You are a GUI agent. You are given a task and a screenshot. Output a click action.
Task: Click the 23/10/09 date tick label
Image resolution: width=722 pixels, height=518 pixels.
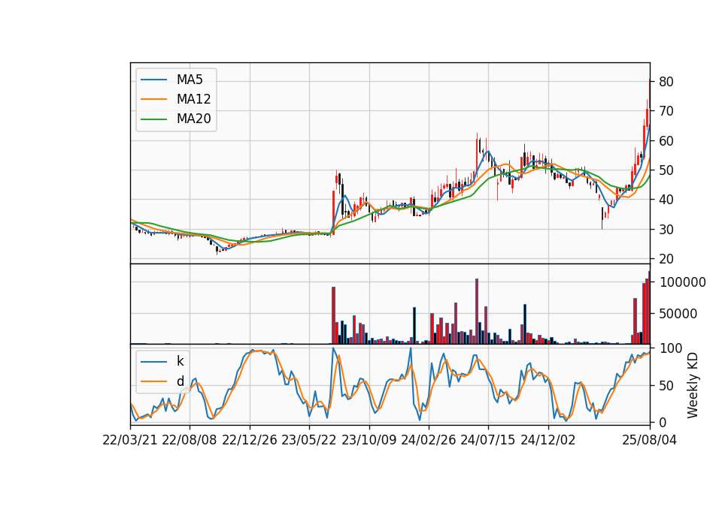point(369,440)
